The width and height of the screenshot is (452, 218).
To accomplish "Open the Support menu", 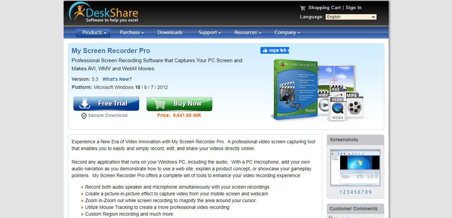I will 210,32.
